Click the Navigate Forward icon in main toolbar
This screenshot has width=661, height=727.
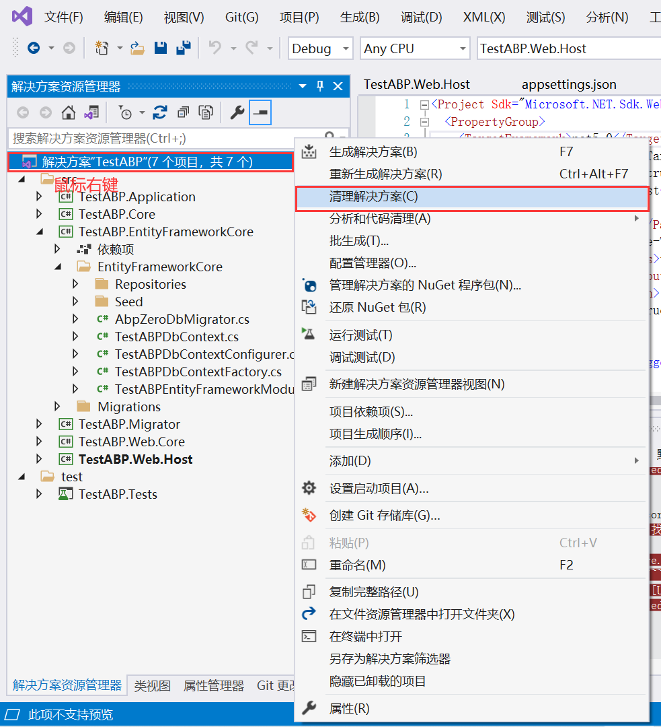pos(69,48)
